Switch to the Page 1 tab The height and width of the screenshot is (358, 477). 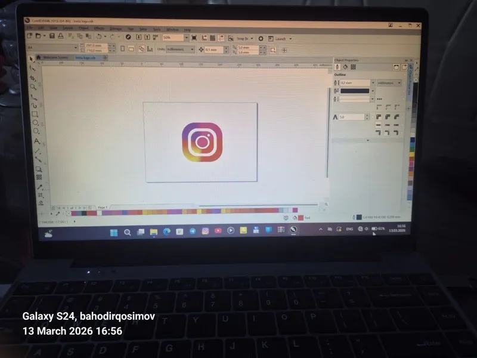point(103,207)
